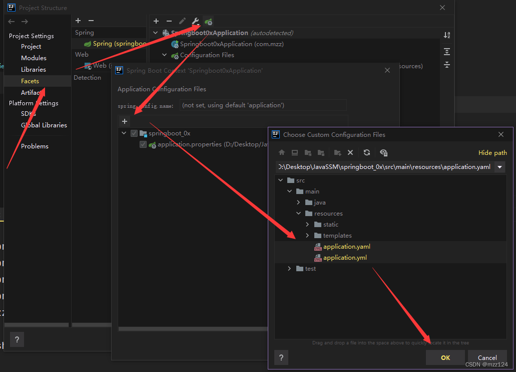Click the OK button in file chooser
516x372 pixels.
[445, 357]
